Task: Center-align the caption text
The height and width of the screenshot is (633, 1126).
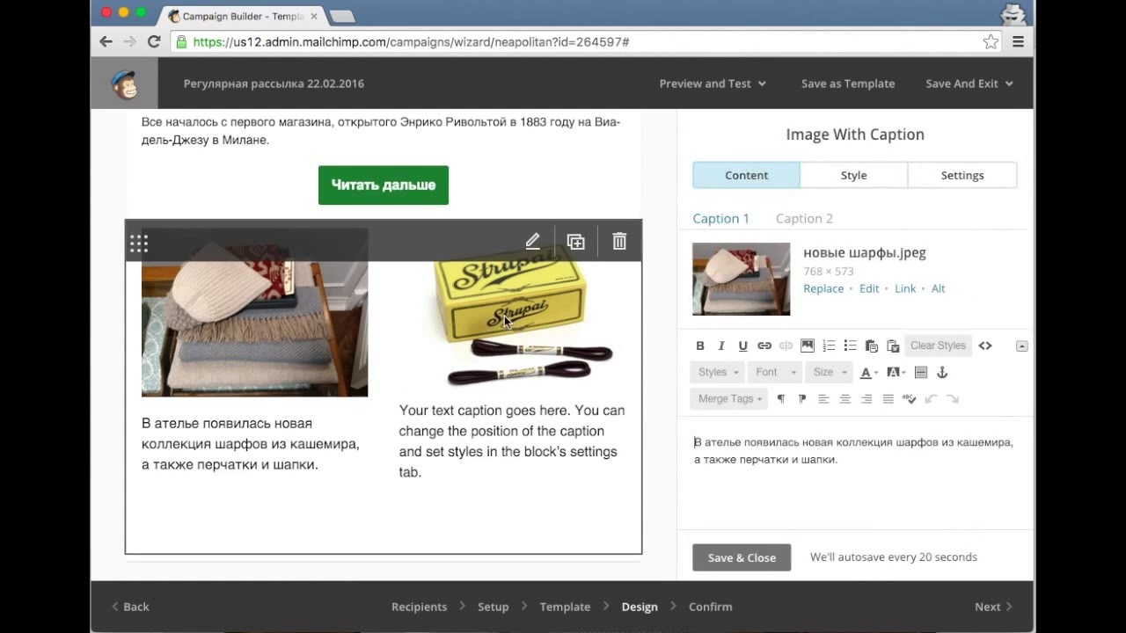Action: tap(845, 399)
